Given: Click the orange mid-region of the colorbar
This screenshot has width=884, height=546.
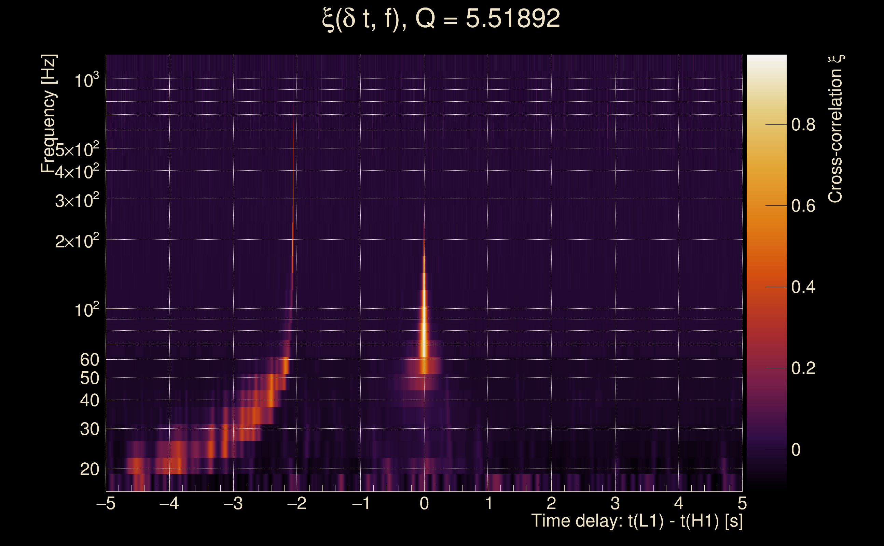Looking at the screenshot, I should pos(766,231).
